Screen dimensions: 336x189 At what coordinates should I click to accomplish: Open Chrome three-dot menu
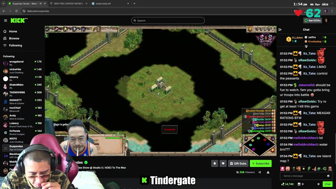(x=332, y=11)
